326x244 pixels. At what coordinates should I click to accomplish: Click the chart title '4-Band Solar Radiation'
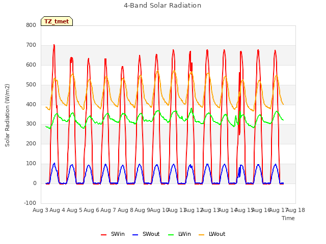click(x=162, y=6)
